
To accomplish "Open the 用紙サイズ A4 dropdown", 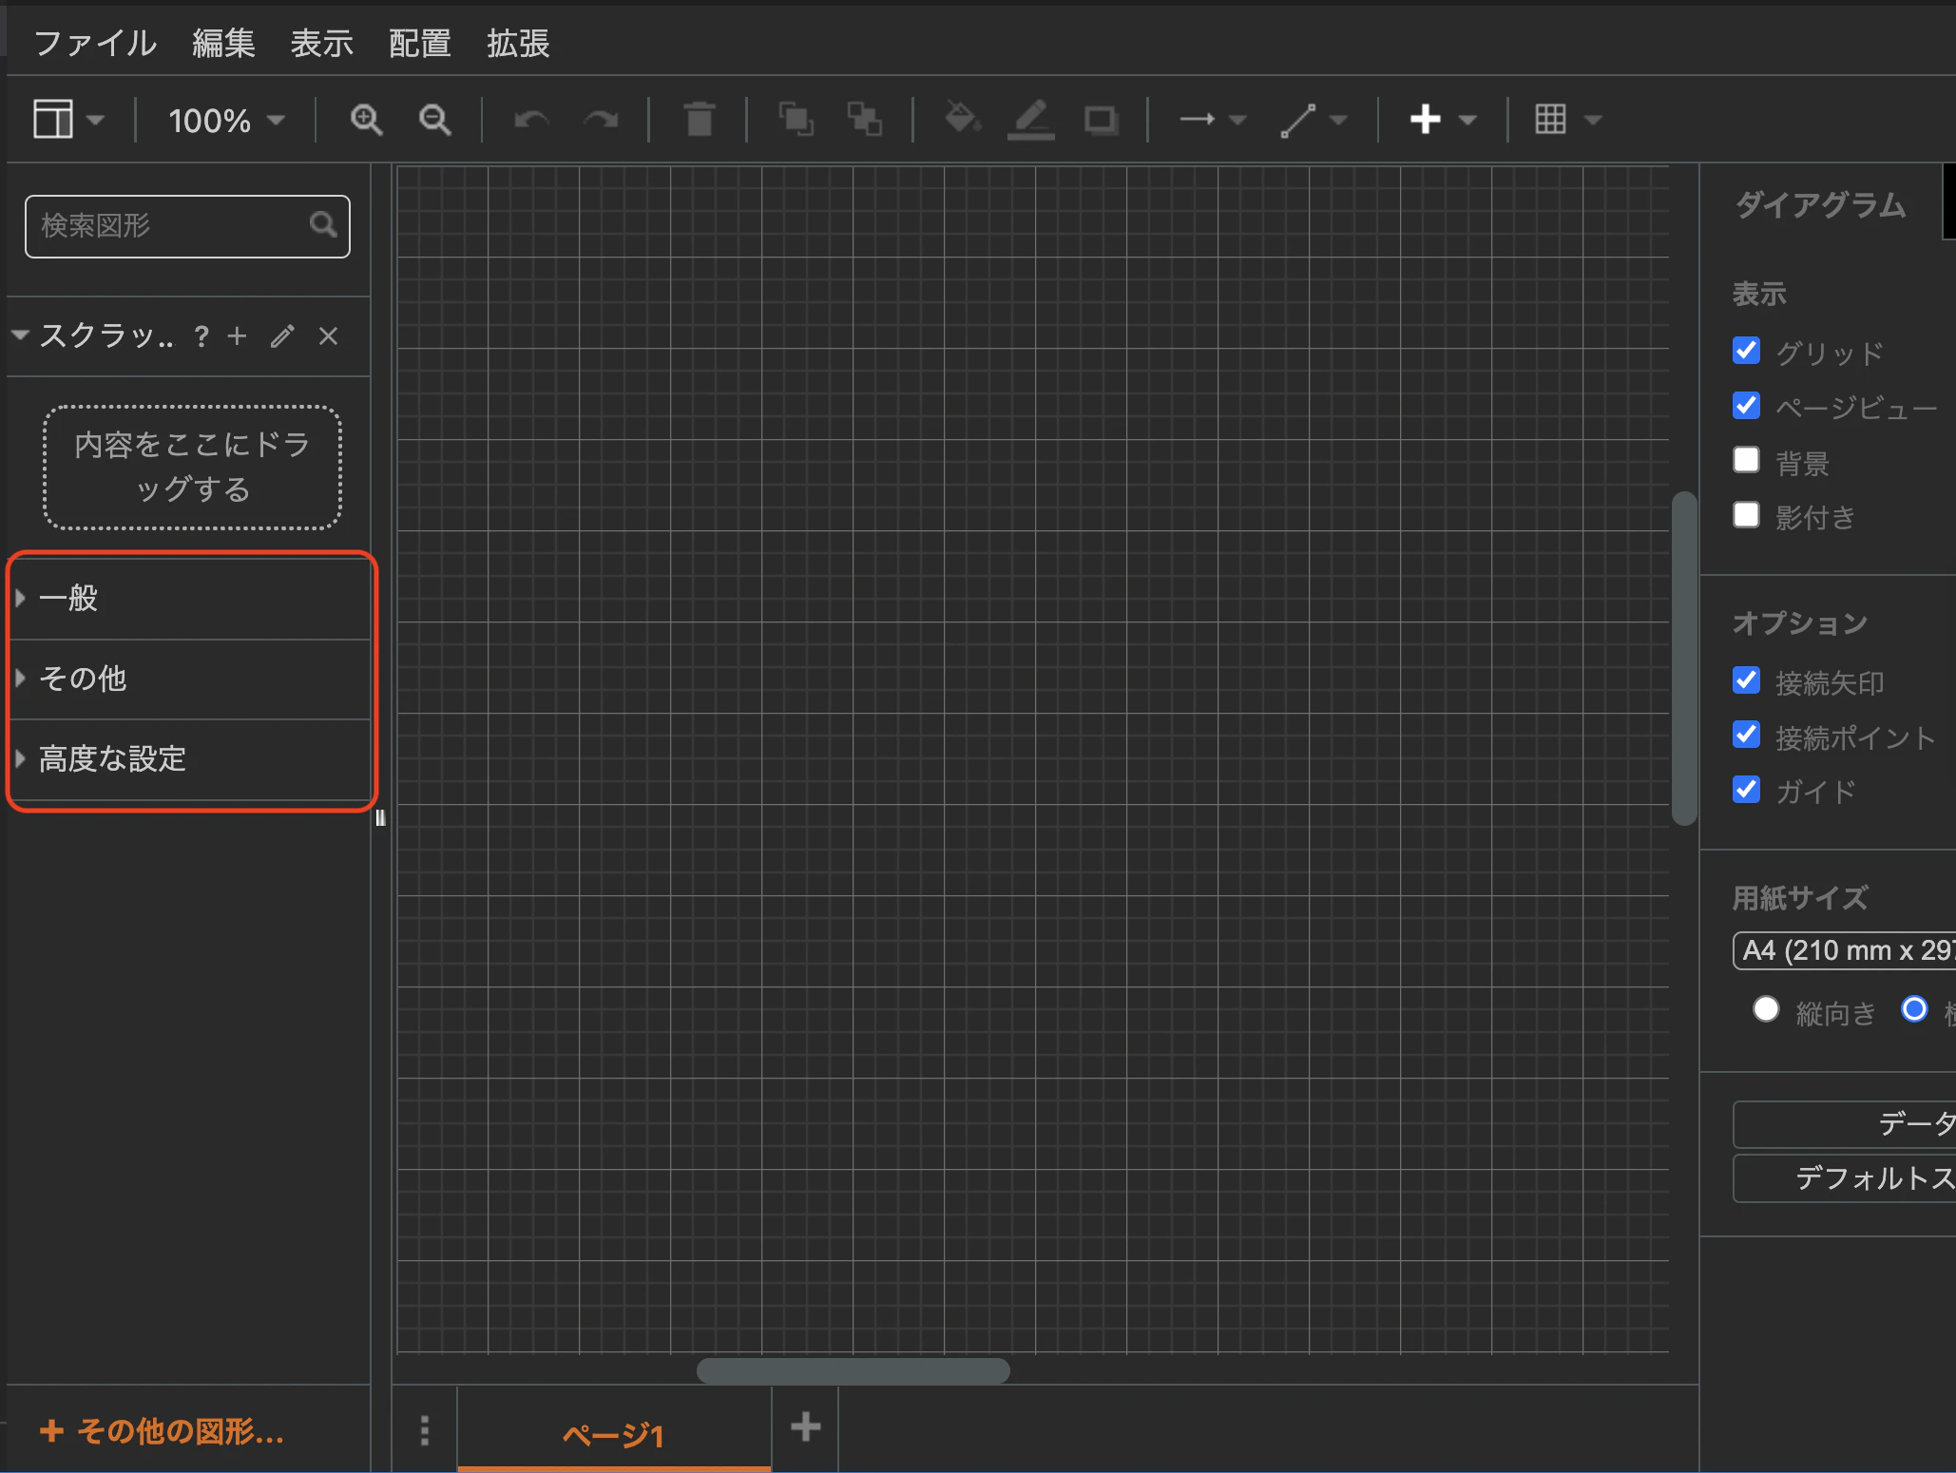I will click(x=1844, y=950).
